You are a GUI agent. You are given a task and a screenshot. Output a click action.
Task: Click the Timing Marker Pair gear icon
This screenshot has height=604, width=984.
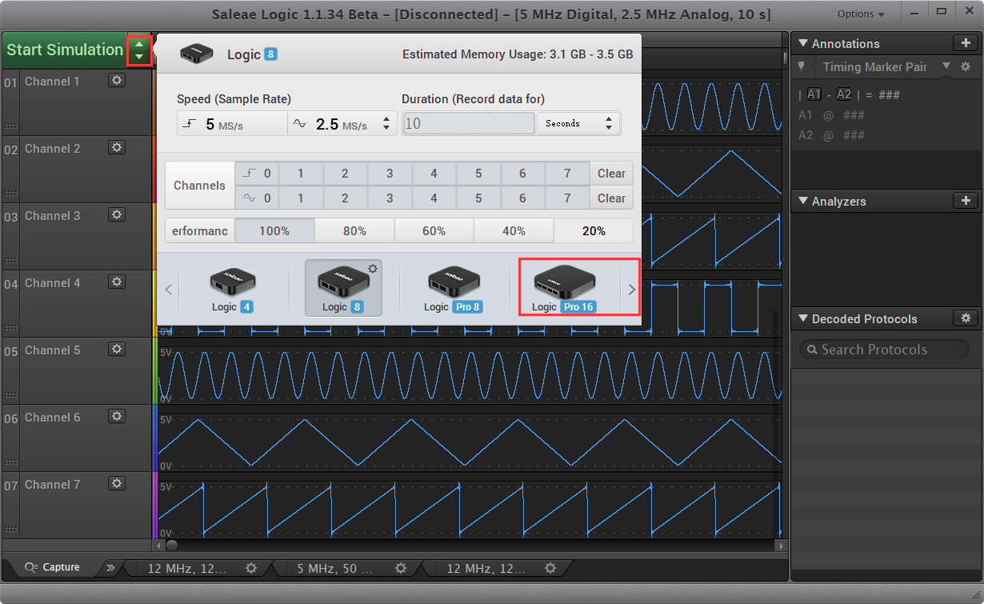(966, 66)
